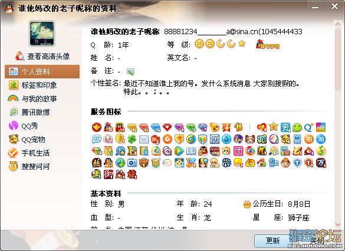345x251 pixels.
Task: Open the QQ宠物 sidebar item
Action: [27, 140]
